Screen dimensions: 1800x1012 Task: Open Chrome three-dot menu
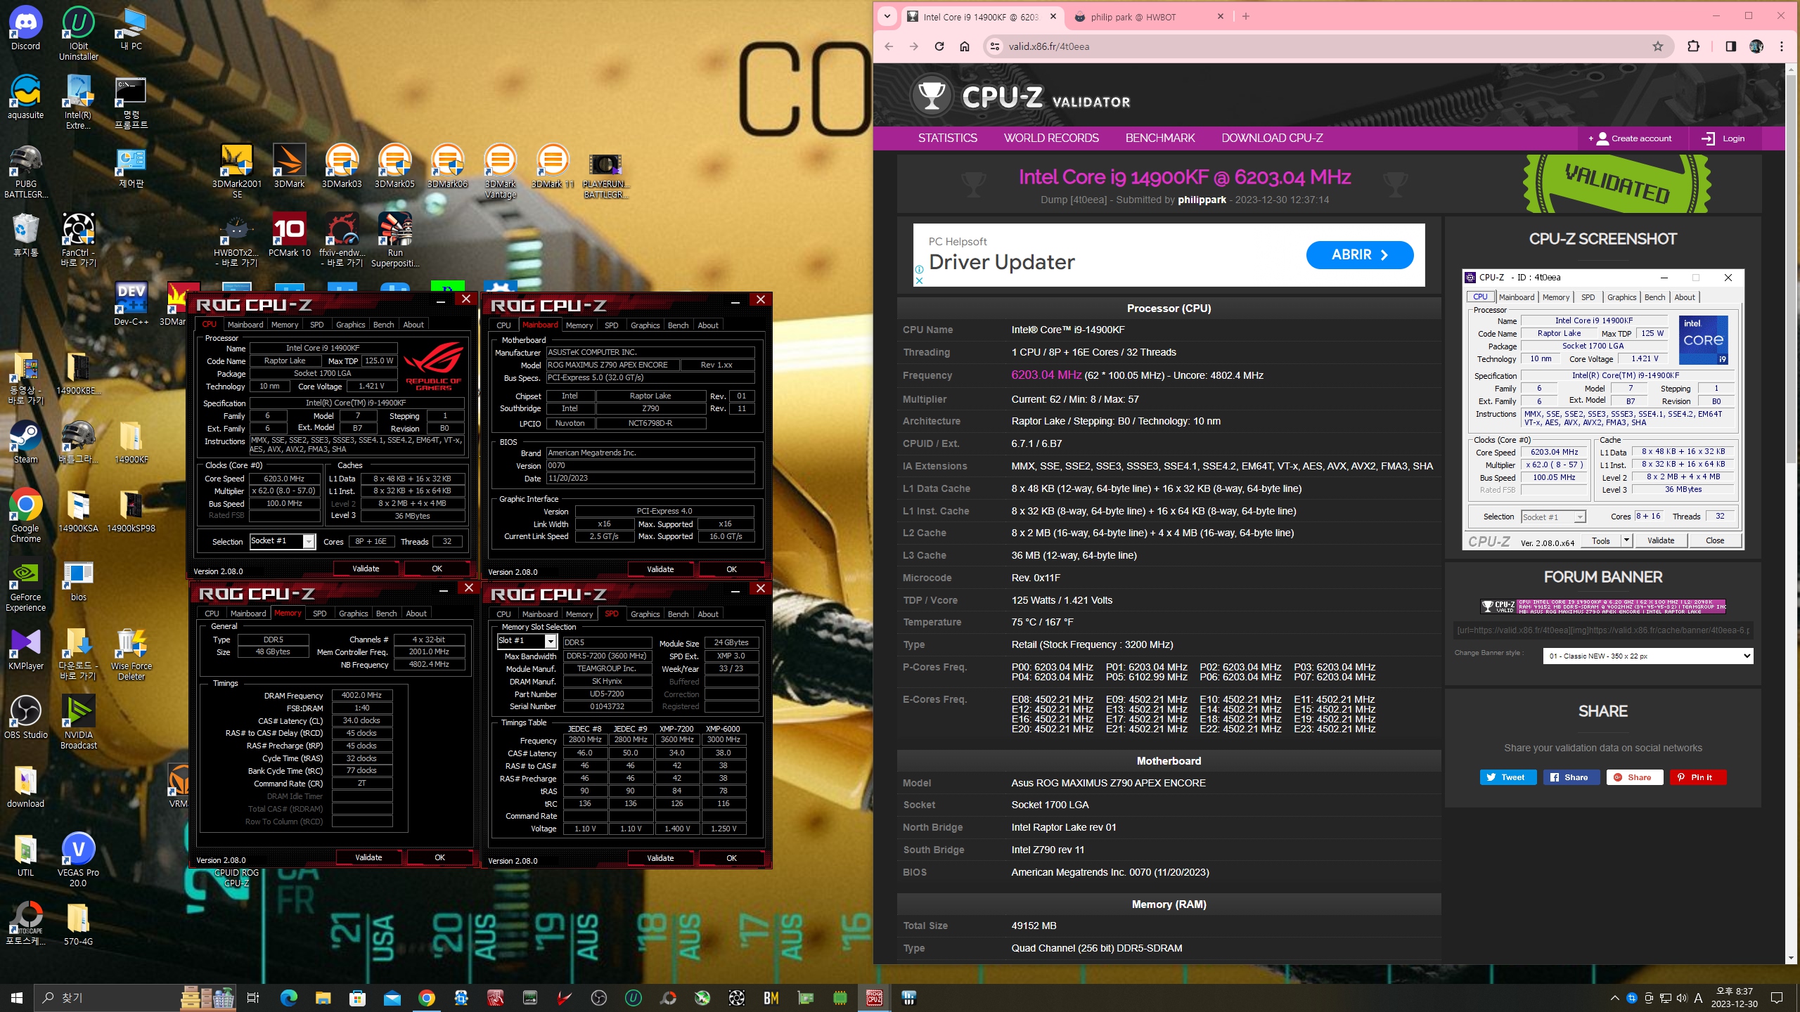tap(1781, 46)
